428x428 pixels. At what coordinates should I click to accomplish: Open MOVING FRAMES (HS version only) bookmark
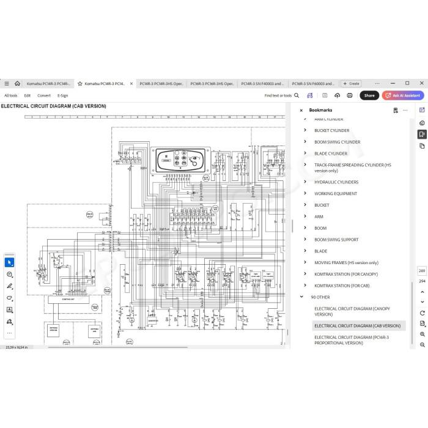347,262
